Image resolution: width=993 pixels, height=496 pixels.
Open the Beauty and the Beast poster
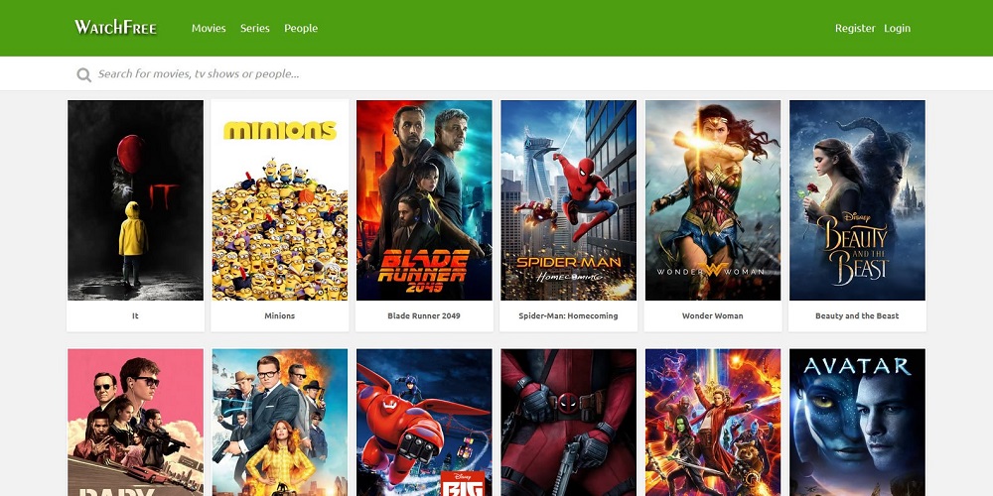858,200
